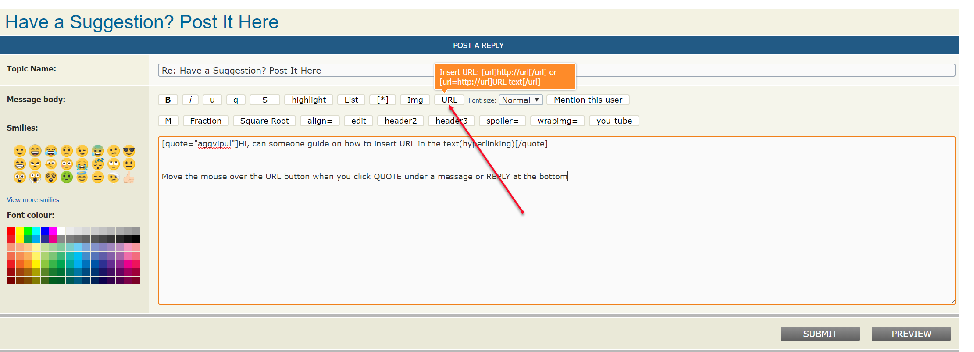Image resolution: width=974 pixels, height=352 pixels.
Task: Toggle bold formatting with B button
Action: click(168, 100)
